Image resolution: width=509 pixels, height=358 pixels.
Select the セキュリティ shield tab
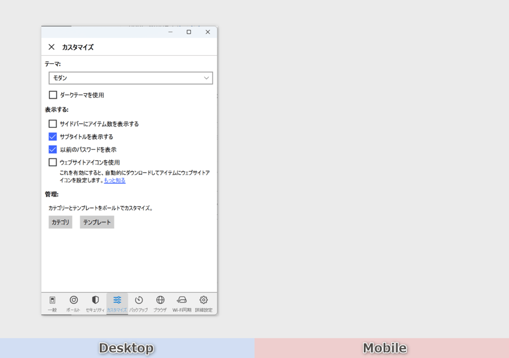pos(95,304)
